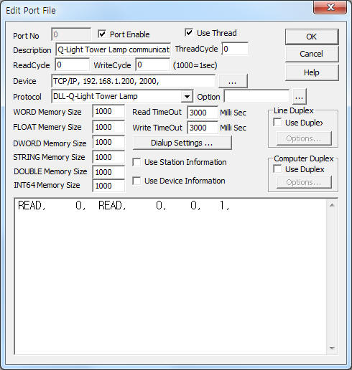Screen dimensions: 352x370
Task: Toggle the Port Enable checkbox
Action: pyautogui.click(x=102, y=34)
